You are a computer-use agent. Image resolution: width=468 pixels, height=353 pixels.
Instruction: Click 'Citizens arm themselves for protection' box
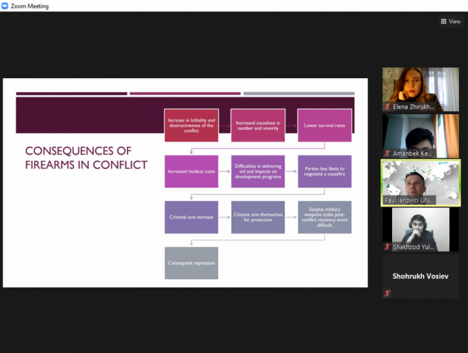[x=258, y=217]
